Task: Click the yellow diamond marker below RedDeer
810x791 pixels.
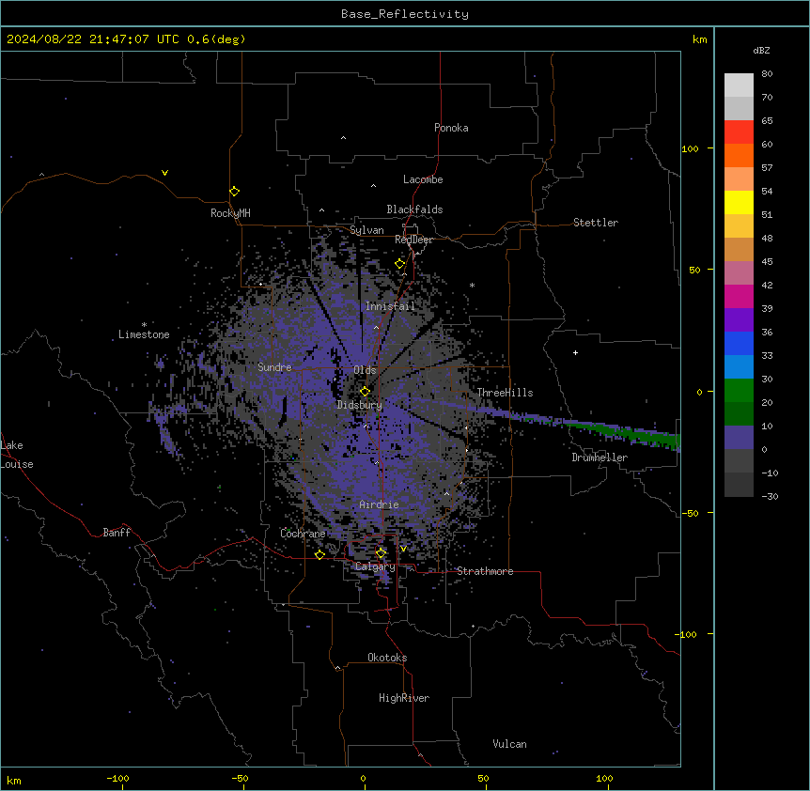Action: [400, 264]
